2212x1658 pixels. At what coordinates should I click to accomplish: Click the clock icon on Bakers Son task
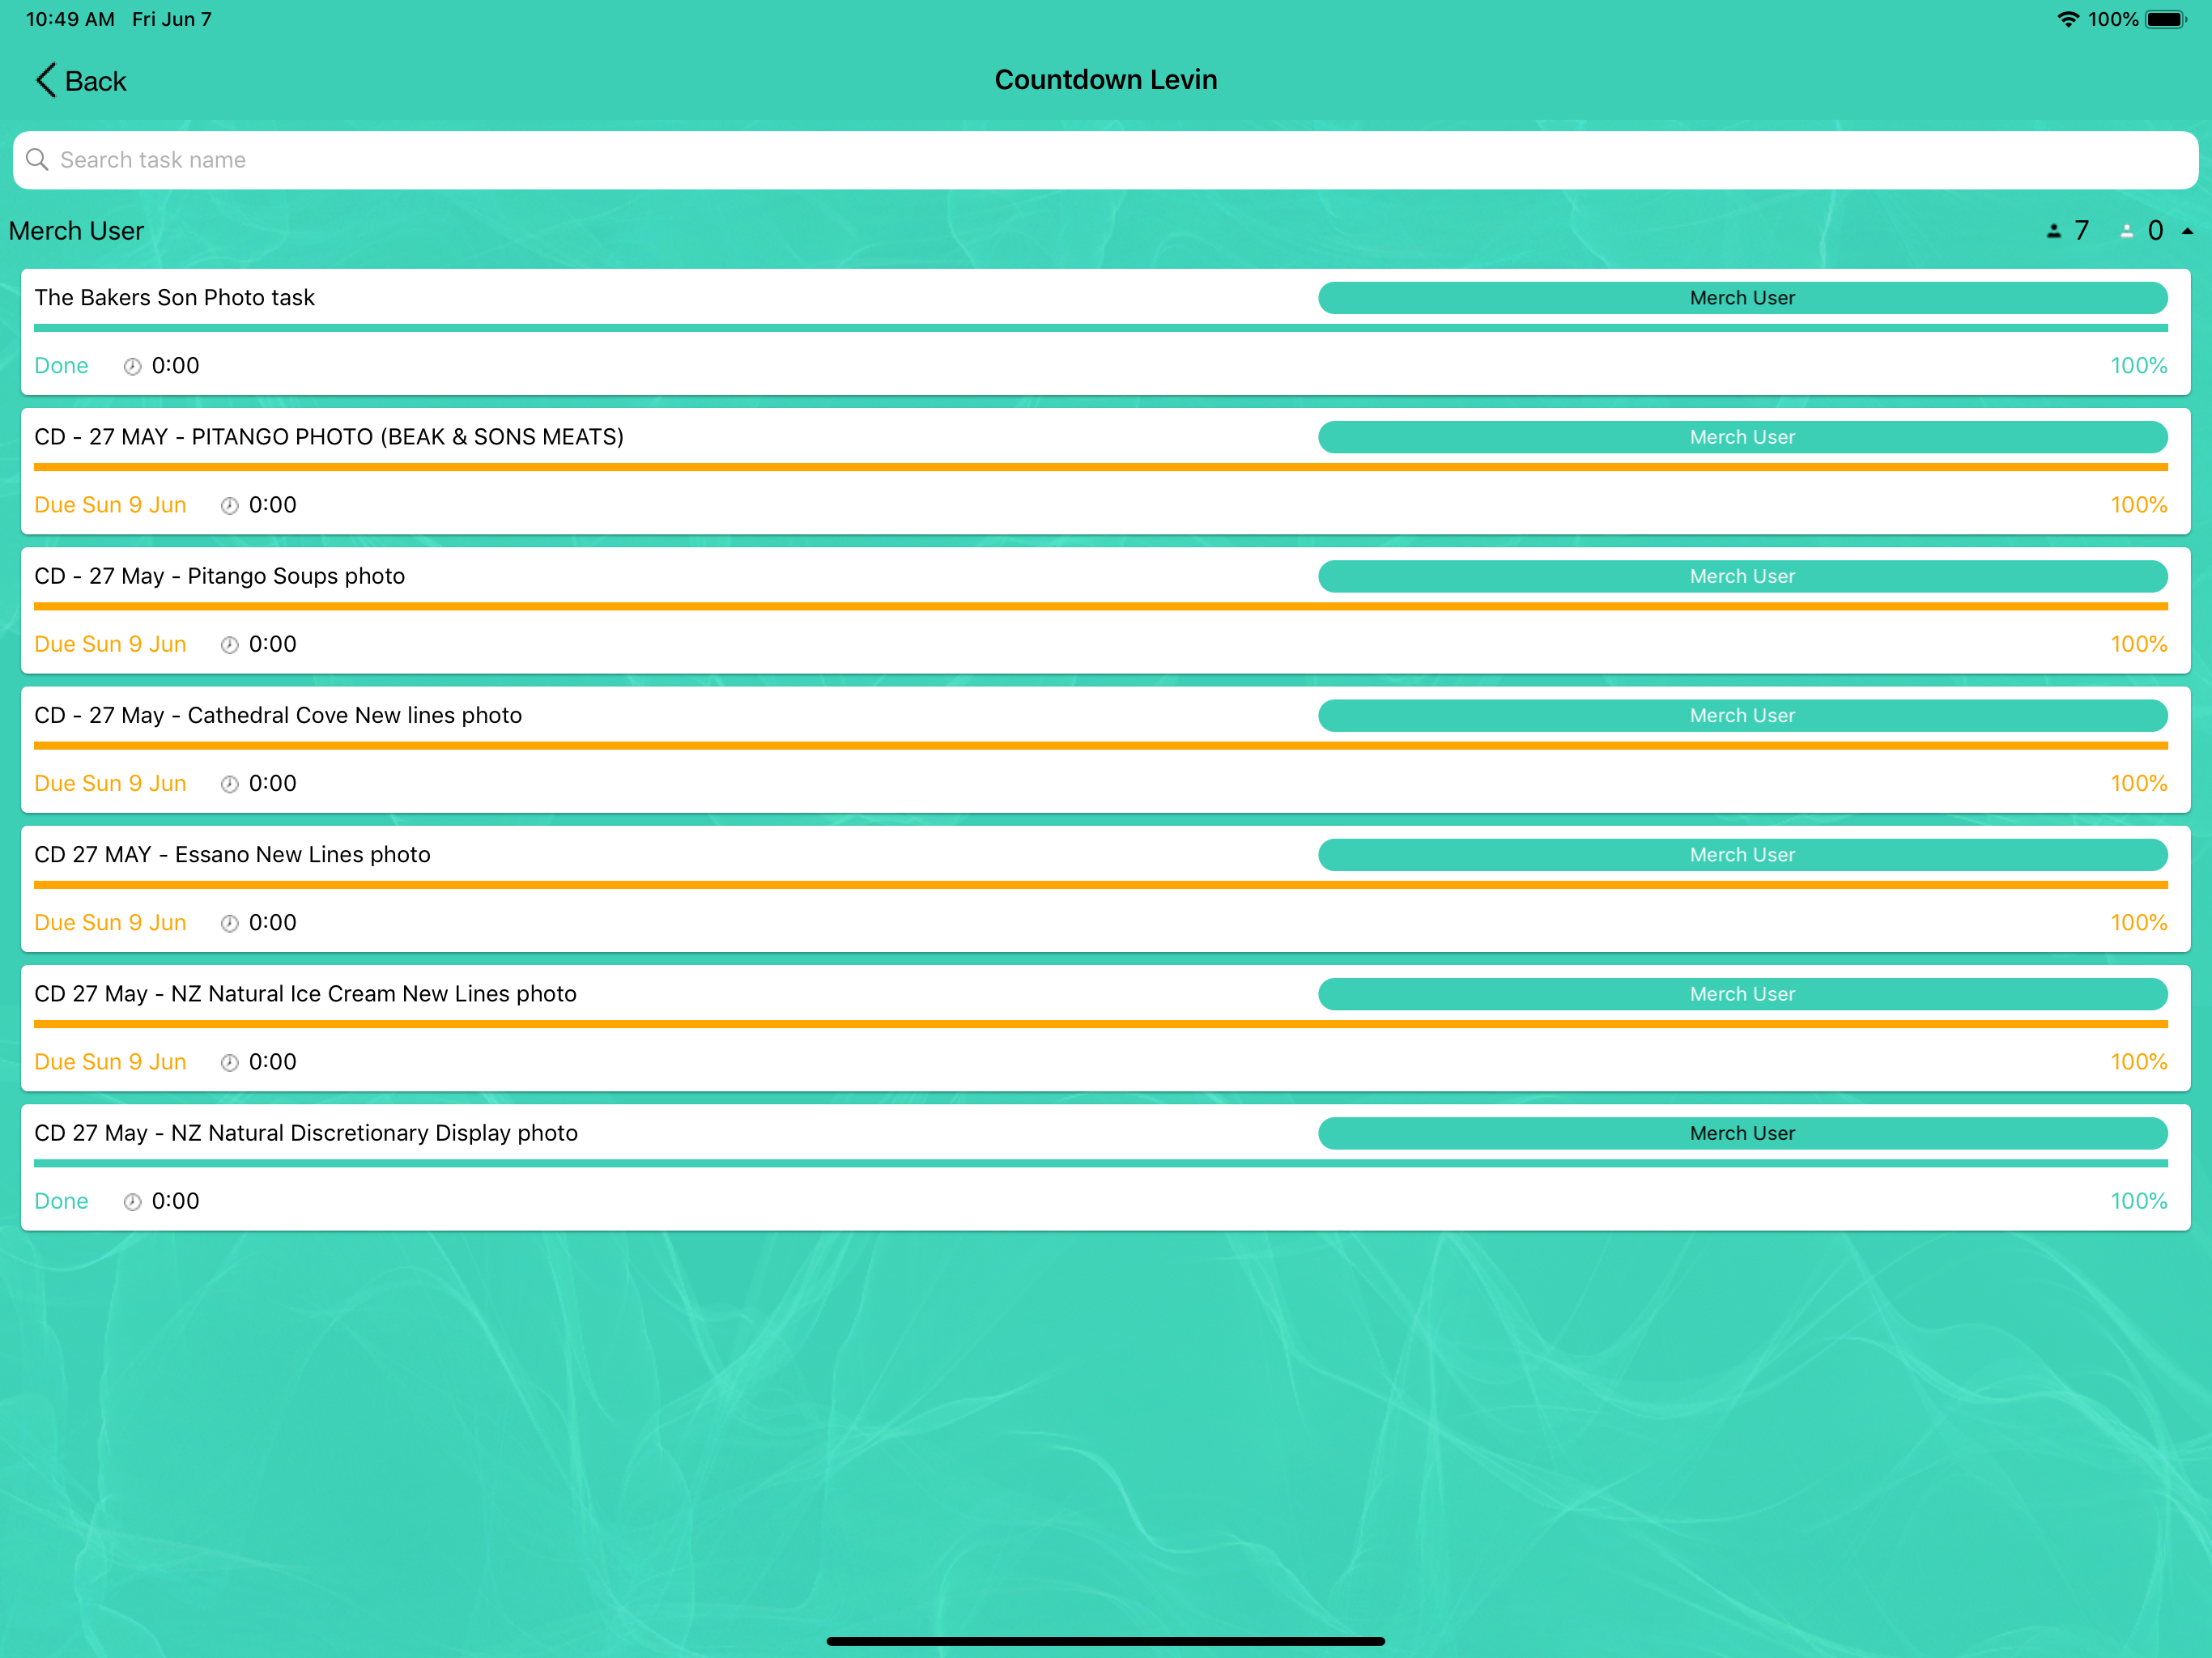(132, 366)
